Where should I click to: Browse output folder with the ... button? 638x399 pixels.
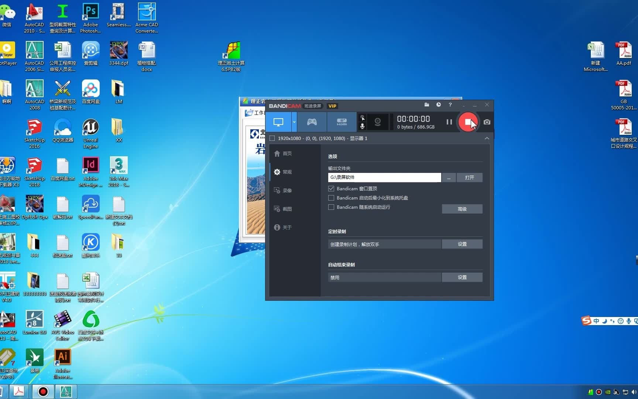coord(449,178)
